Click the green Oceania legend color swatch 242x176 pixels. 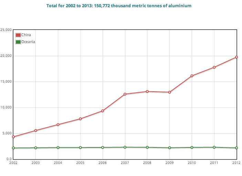point(18,42)
